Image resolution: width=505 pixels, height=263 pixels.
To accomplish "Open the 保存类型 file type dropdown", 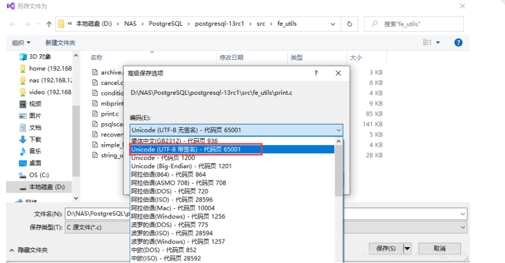I will pos(463,227).
